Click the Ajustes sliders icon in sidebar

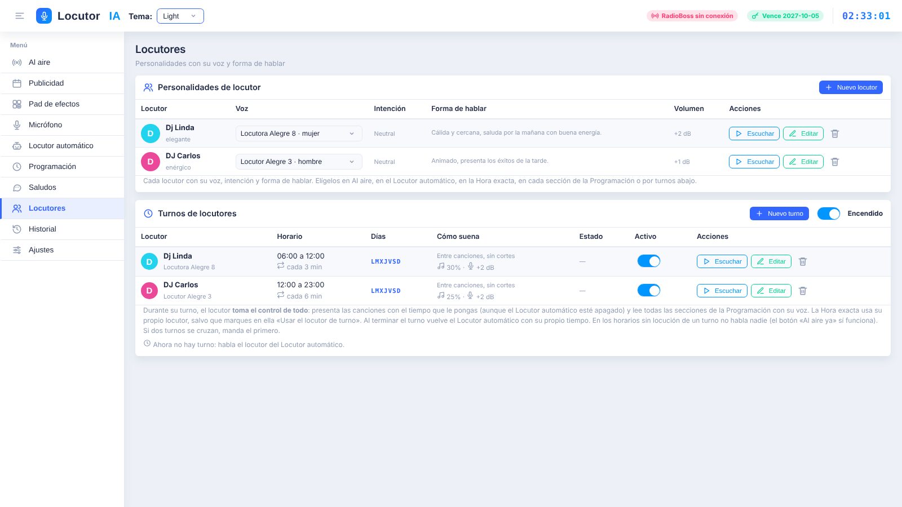(17, 250)
